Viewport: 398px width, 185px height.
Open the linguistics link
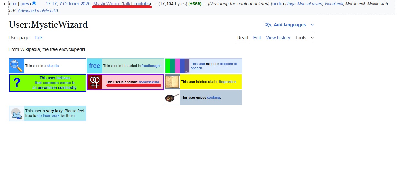(228, 82)
